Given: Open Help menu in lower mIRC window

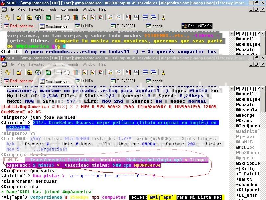Looking at the screenshot, I should click(103, 64).
